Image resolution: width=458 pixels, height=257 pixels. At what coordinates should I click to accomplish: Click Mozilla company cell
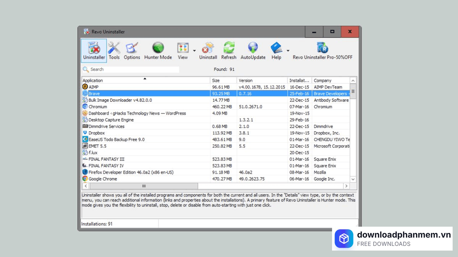click(x=320, y=172)
